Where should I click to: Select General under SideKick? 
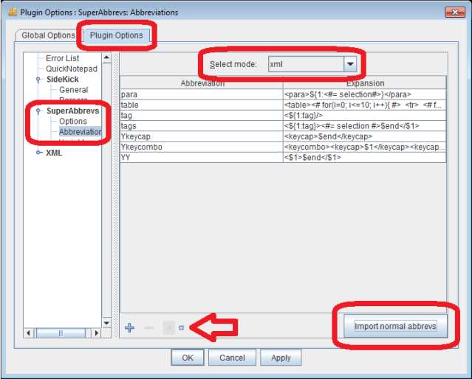tap(73, 90)
